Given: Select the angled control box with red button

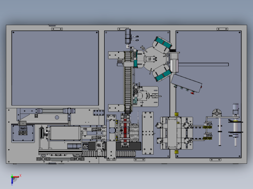Looking at the screenshot, I should [x=186, y=83].
